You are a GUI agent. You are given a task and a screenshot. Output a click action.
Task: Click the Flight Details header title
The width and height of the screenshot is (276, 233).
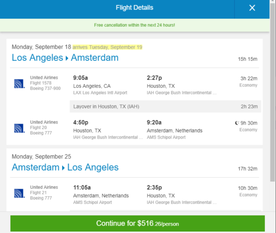click(134, 8)
